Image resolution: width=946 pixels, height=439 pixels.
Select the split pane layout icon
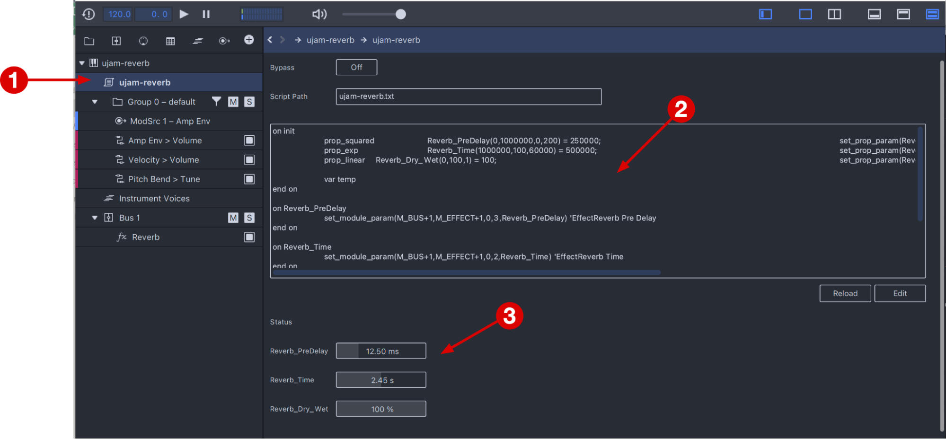[834, 14]
